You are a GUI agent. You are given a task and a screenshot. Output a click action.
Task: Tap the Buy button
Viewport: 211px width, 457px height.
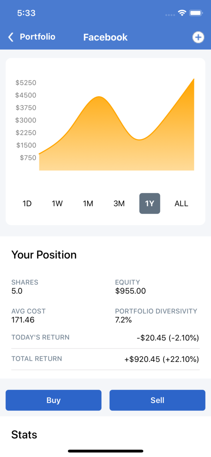[53, 400]
